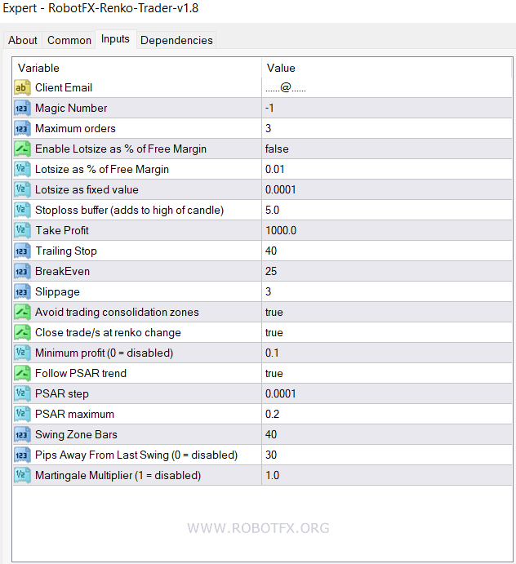Select the "Martingale Multiplier (1 = disabled)" label
The width and height of the screenshot is (516, 564).
click(x=118, y=475)
